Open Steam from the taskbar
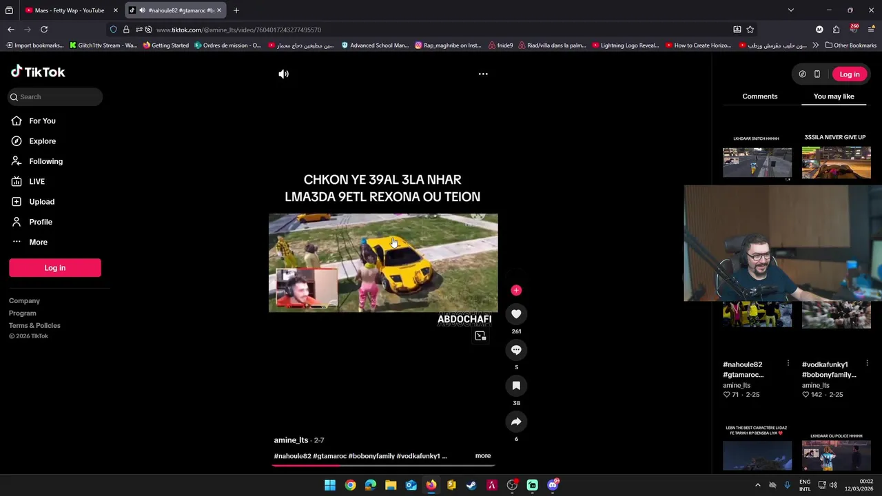Image resolution: width=882 pixels, height=496 pixels. (x=471, y=485)
